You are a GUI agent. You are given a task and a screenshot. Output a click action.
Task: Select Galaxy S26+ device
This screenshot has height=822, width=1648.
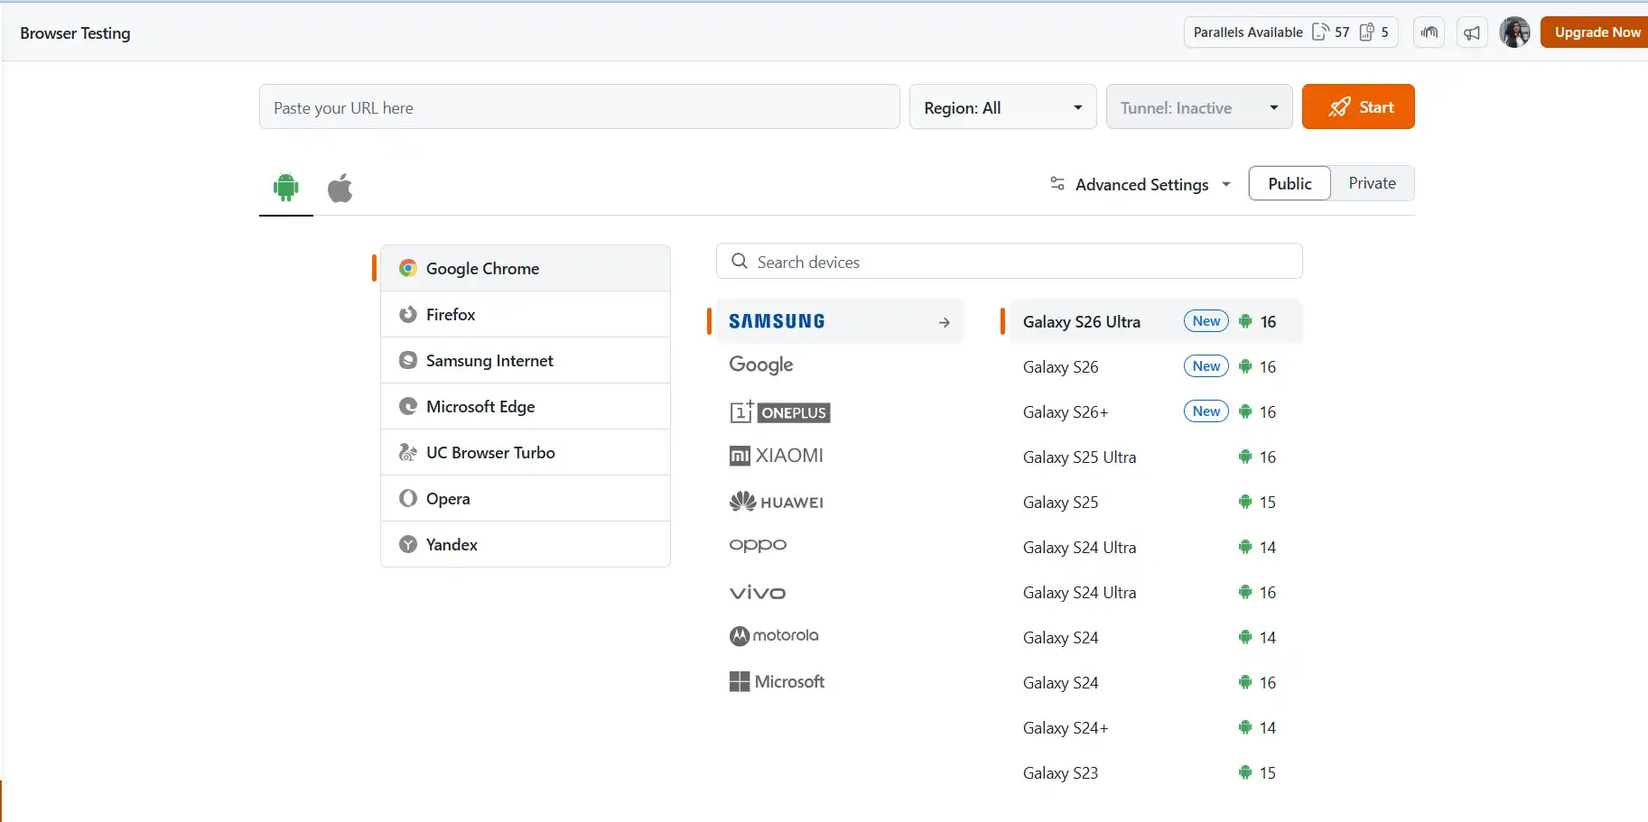(1156, 411)
